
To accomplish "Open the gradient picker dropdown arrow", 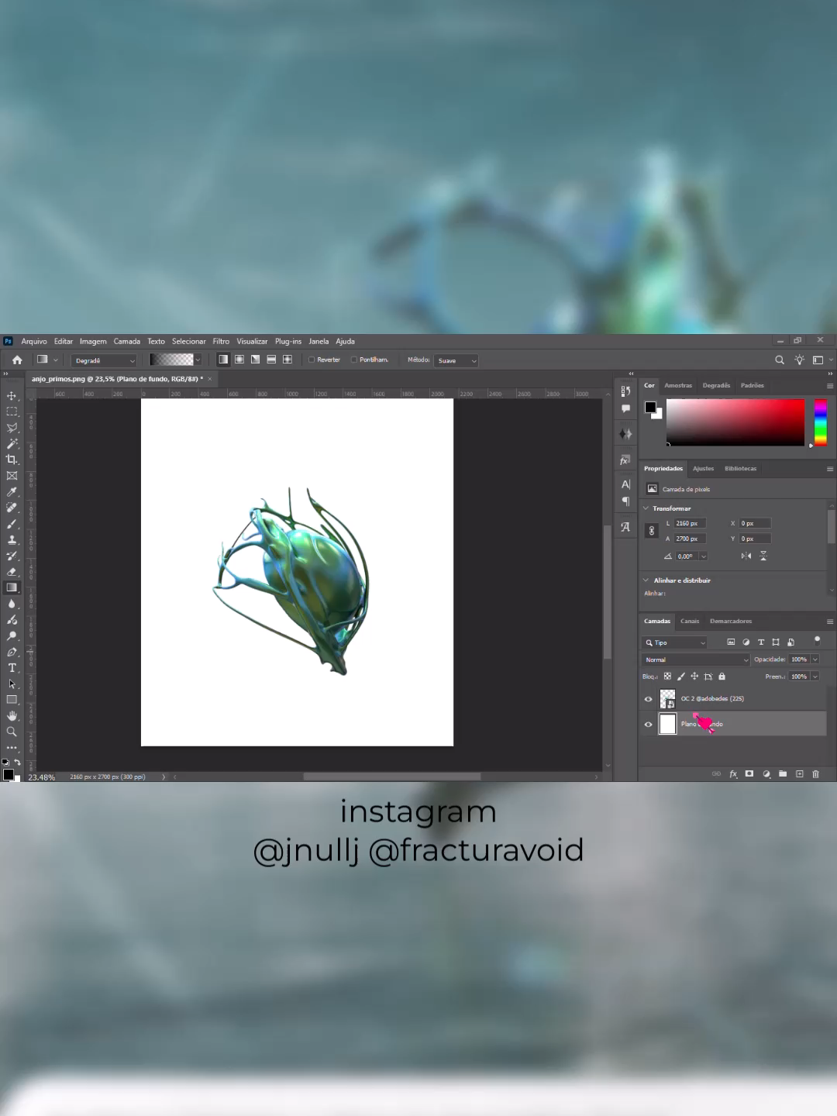I will (x=198, y=360).
